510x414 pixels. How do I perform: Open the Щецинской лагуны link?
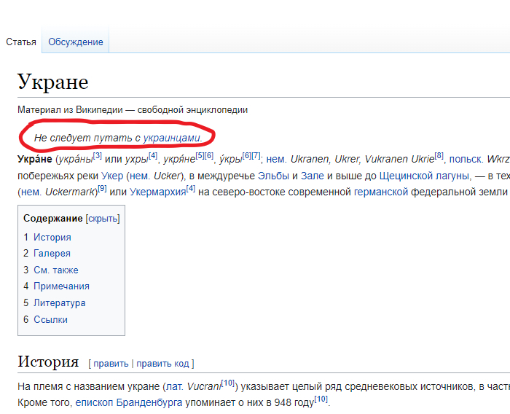425,176
